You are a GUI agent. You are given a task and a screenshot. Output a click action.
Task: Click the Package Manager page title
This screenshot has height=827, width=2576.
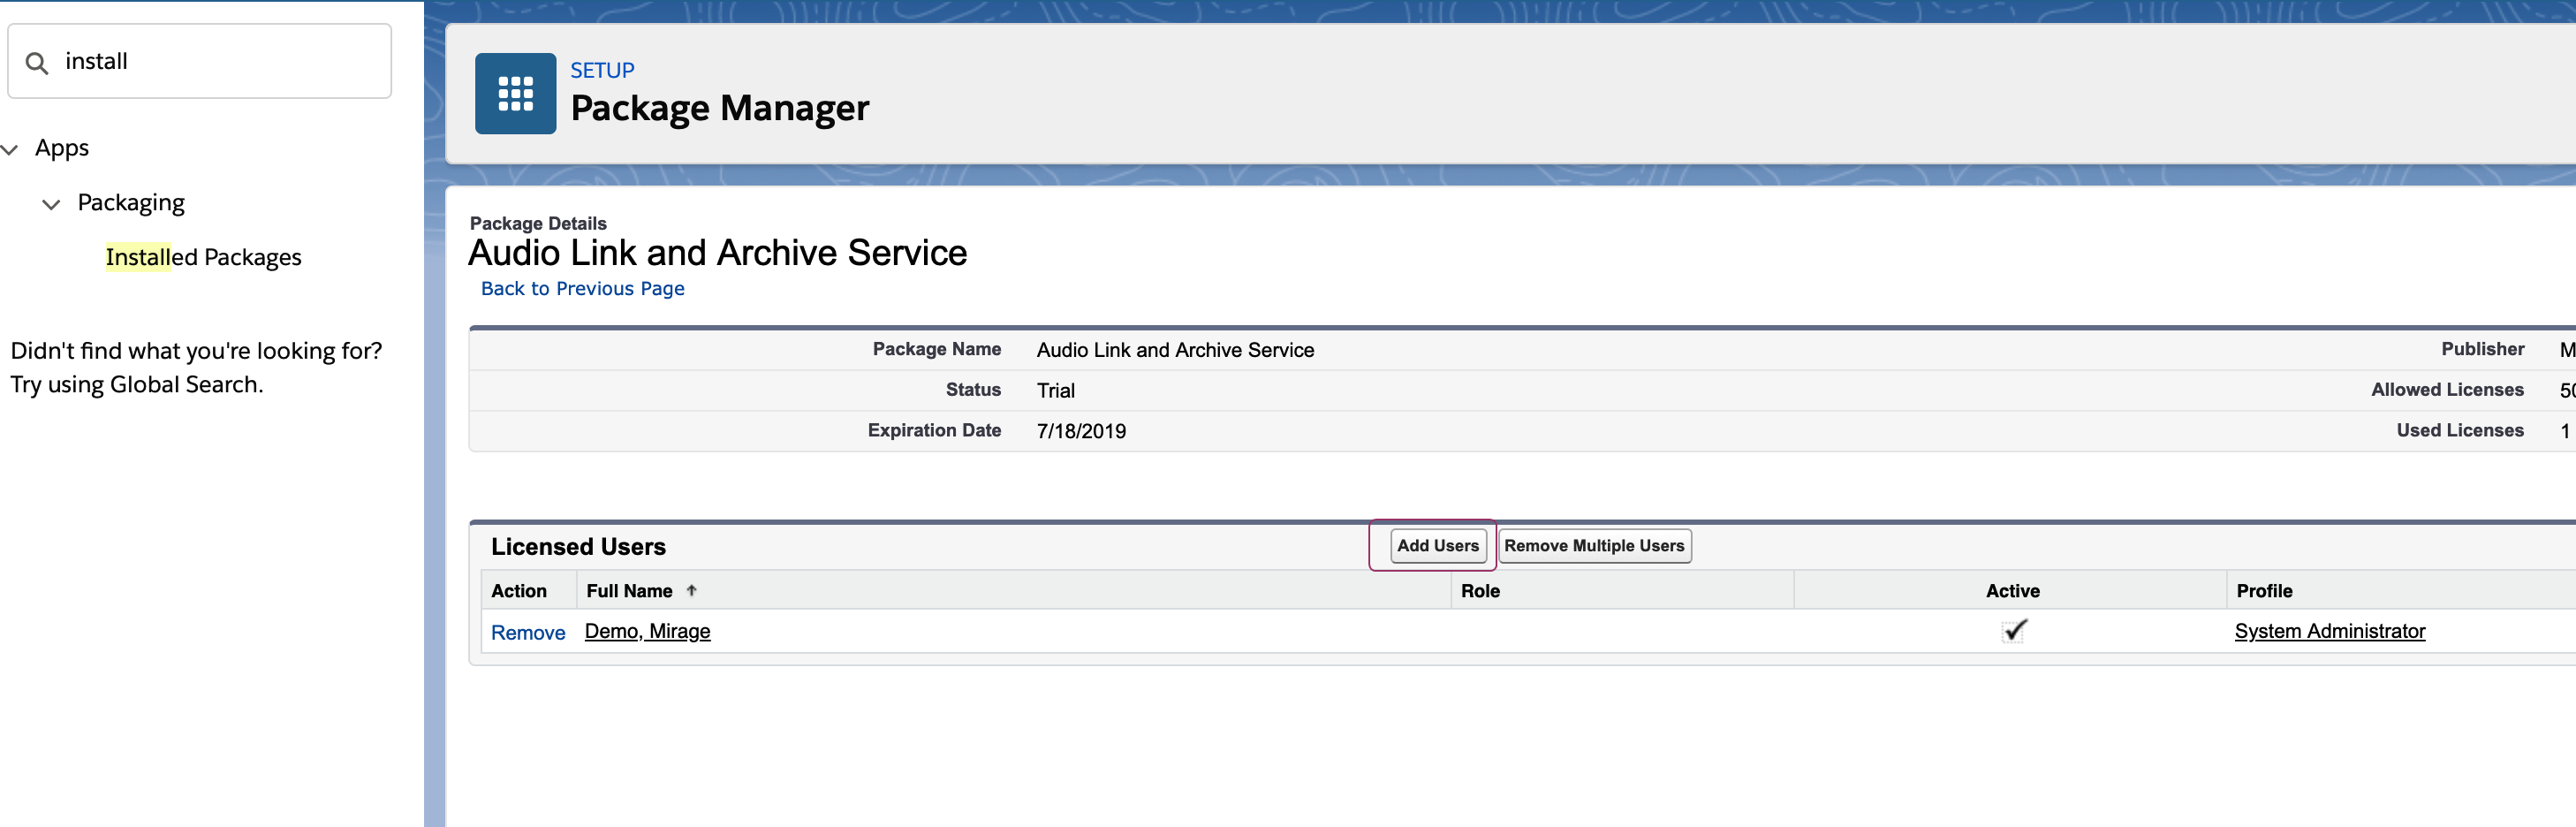tap(719, 108)
